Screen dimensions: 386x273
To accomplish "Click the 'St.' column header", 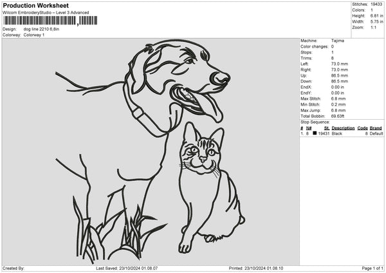I will tap(327, 128).
